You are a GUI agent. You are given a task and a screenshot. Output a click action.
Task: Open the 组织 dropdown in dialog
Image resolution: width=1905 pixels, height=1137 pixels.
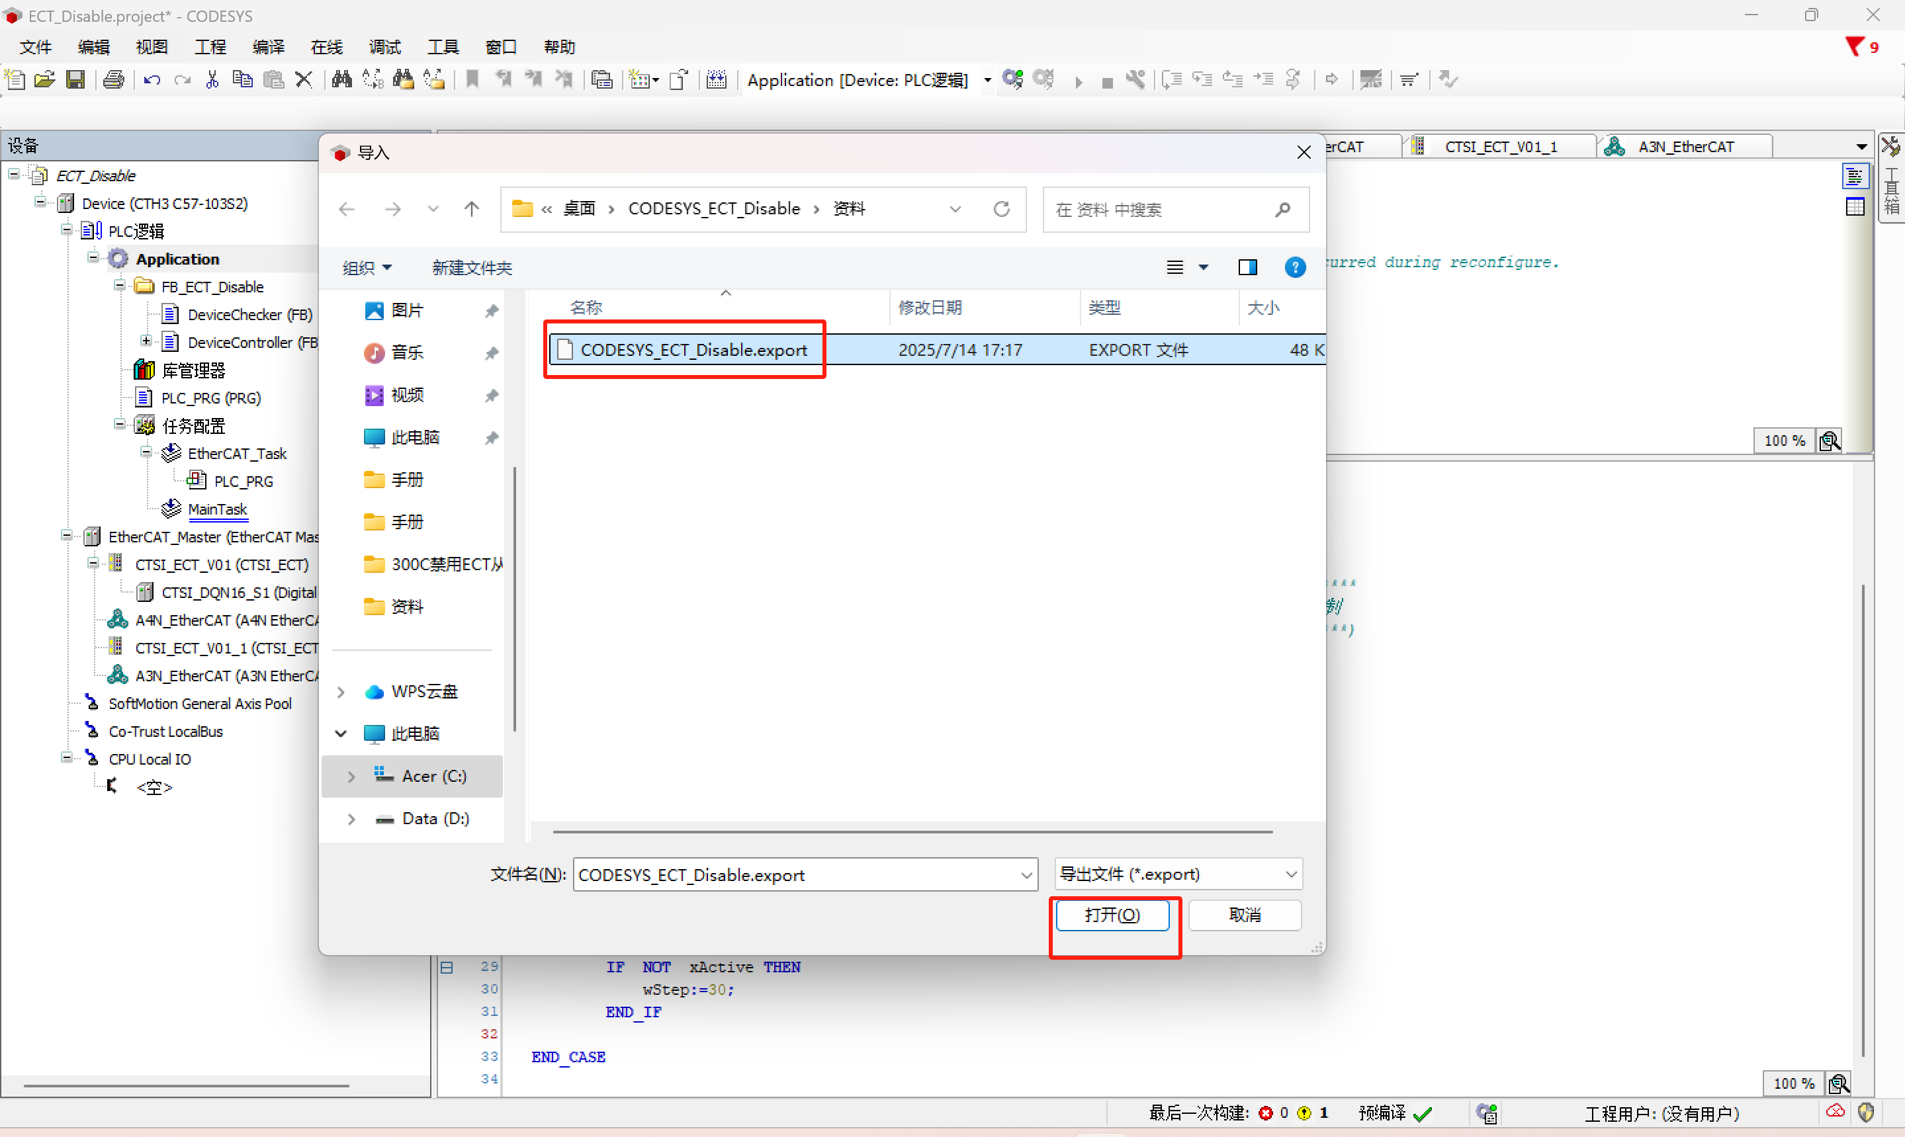367,267
